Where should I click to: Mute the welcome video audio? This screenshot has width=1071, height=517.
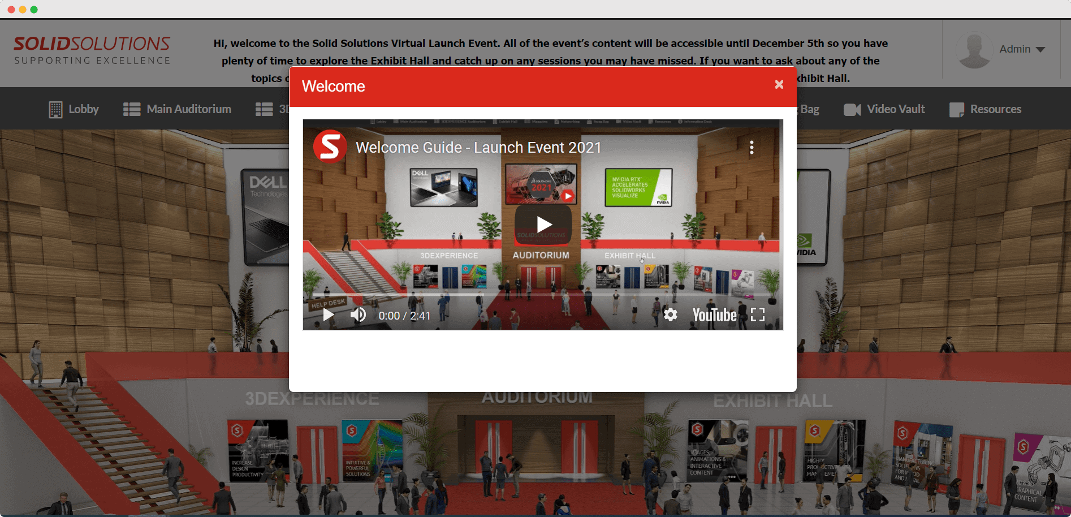click(x=358, y=315)
